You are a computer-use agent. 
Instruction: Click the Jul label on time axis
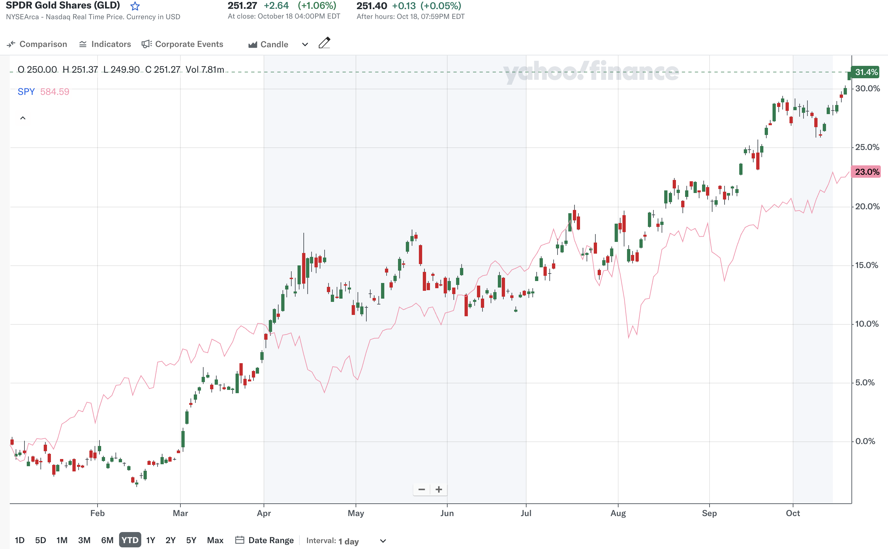(526, 513)
